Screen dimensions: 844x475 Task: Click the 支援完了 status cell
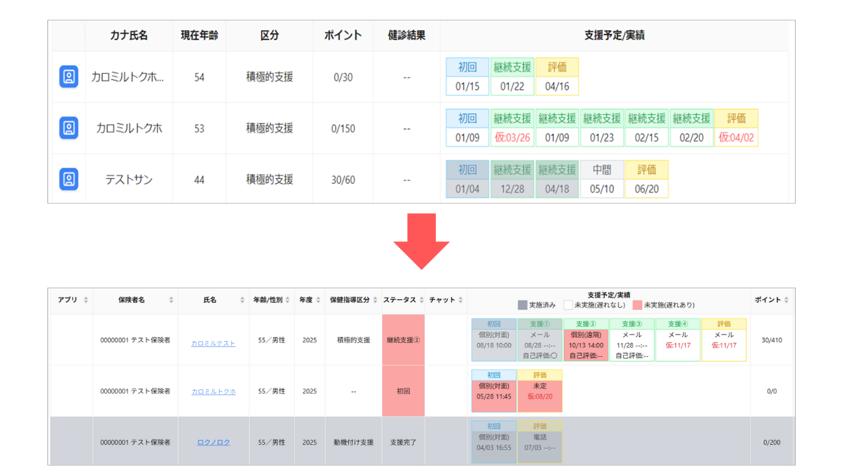point(404,442)
